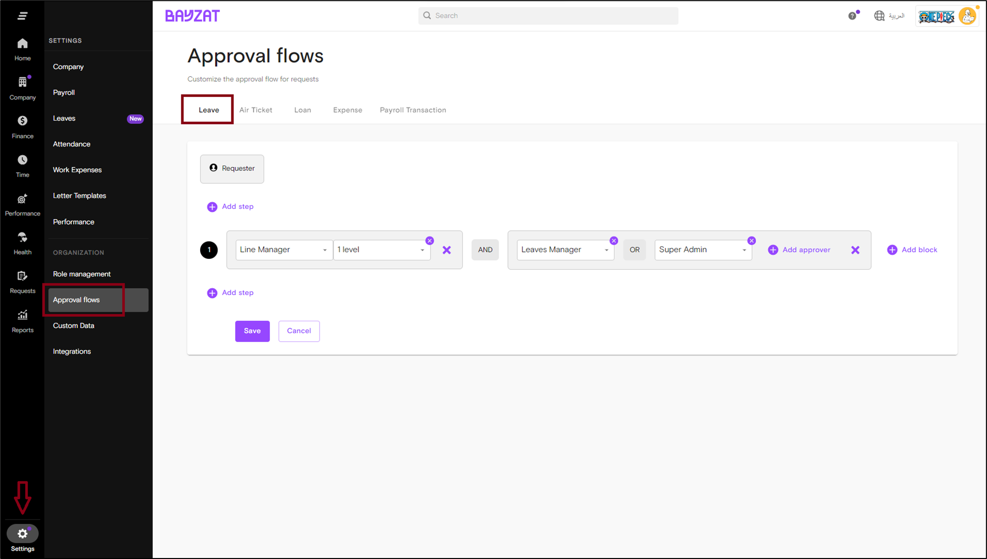This screenshot has height=559, width=987.
Task: Click in the Search field
Action: (x=548, y=16)
